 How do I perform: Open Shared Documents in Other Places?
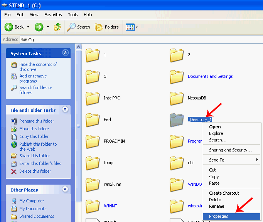(37, 216)
